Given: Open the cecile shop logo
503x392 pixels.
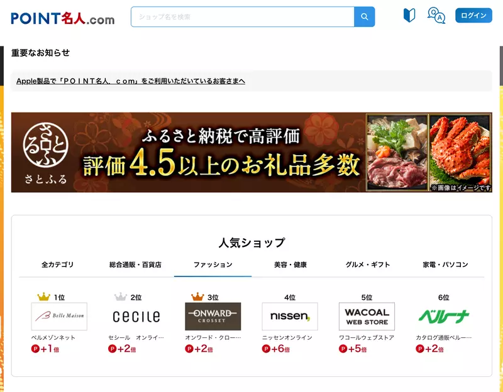Looking at the screenshot, I should click(x=136, y=317).
